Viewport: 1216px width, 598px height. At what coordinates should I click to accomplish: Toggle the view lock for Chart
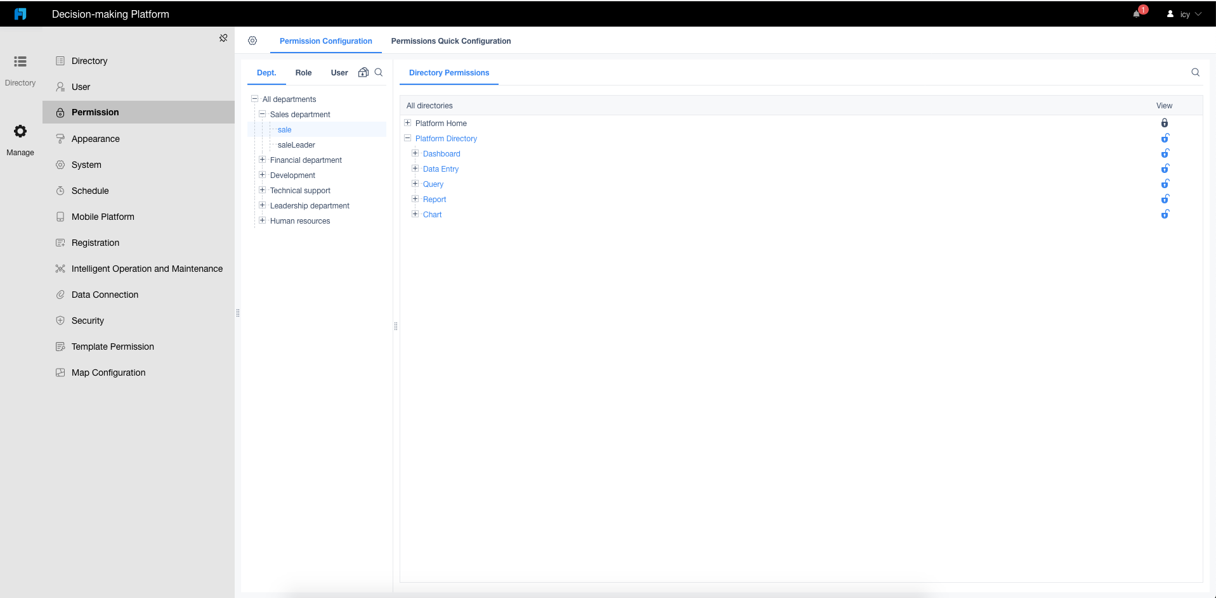pyautogui.click(x=1166, y=214)
